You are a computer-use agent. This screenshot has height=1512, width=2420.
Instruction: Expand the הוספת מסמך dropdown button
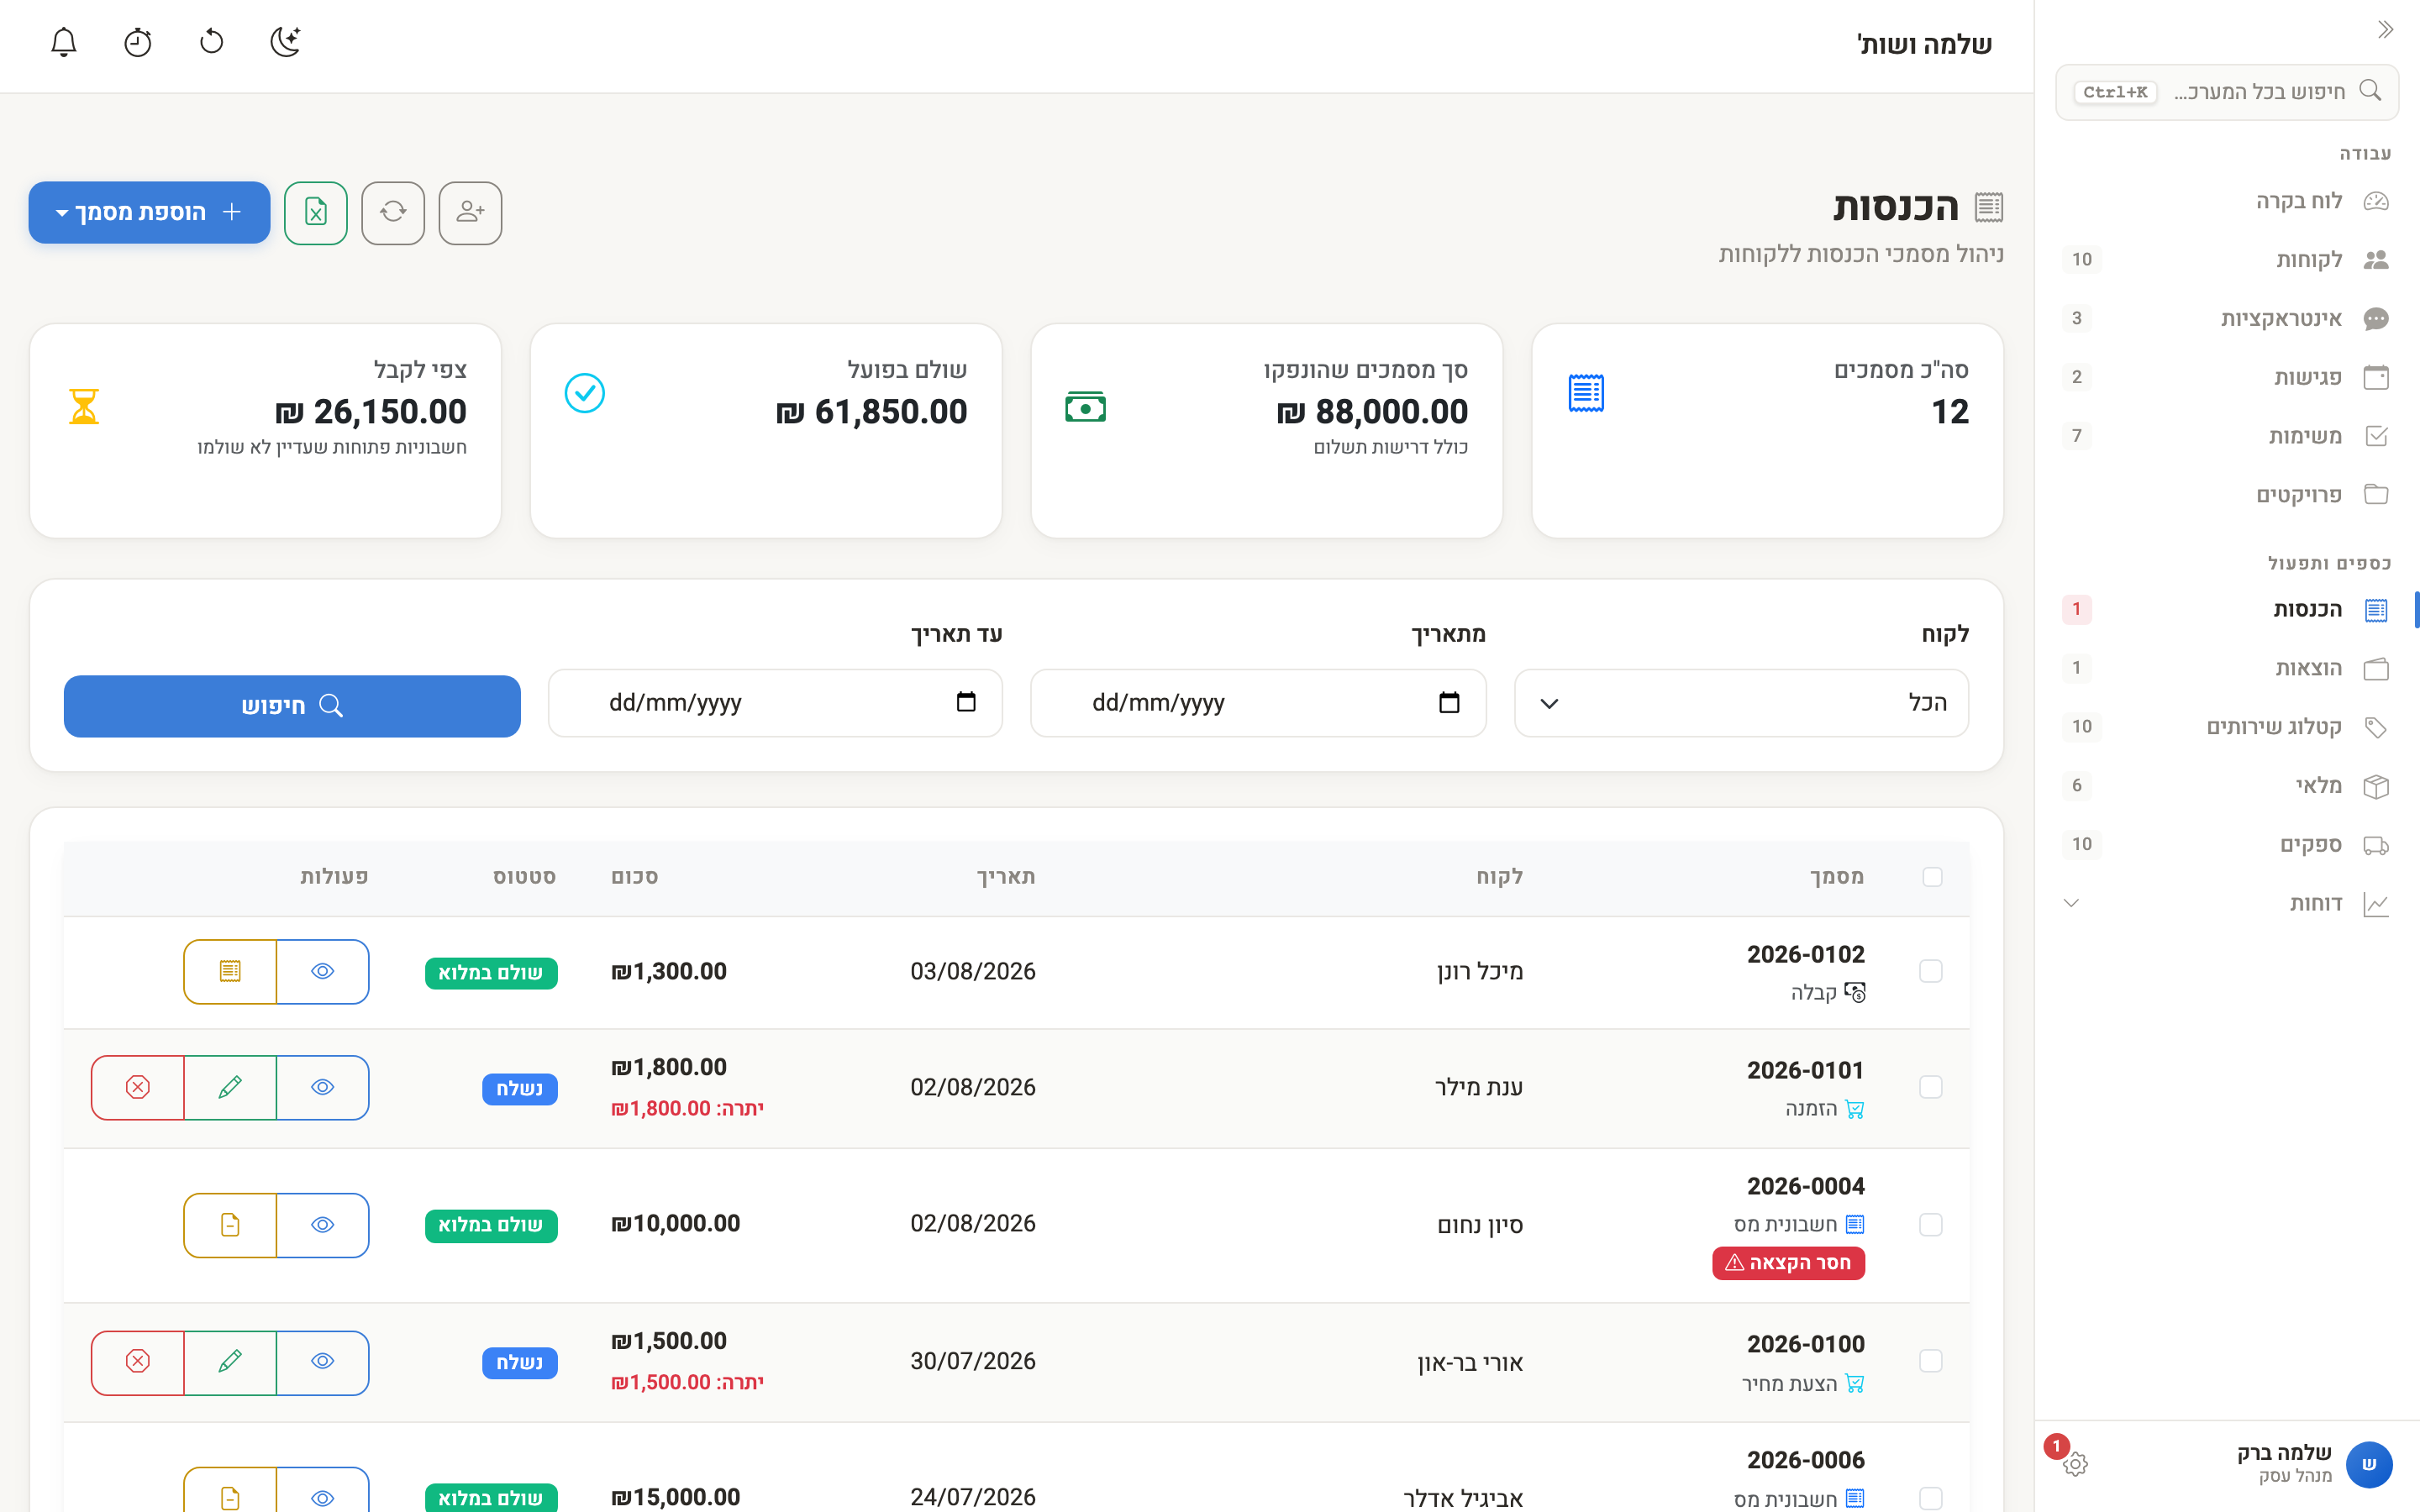(149, 212)
